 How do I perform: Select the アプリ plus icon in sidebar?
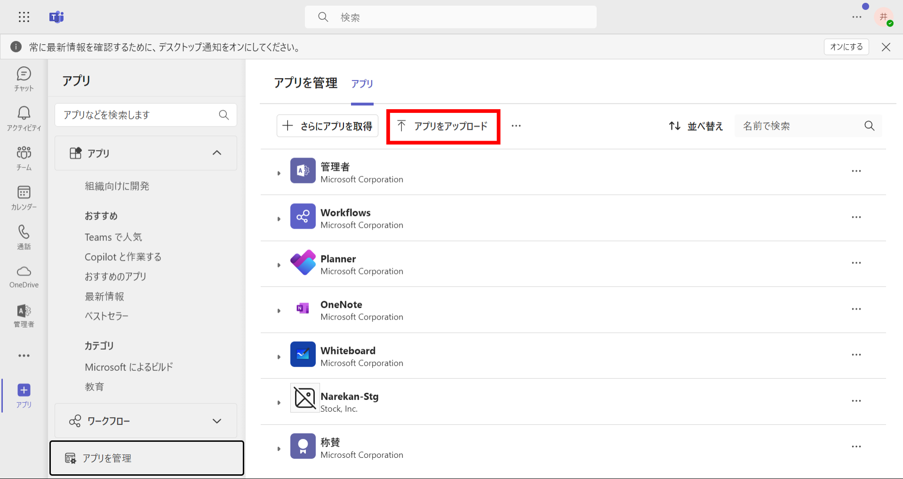coord(24,395)
